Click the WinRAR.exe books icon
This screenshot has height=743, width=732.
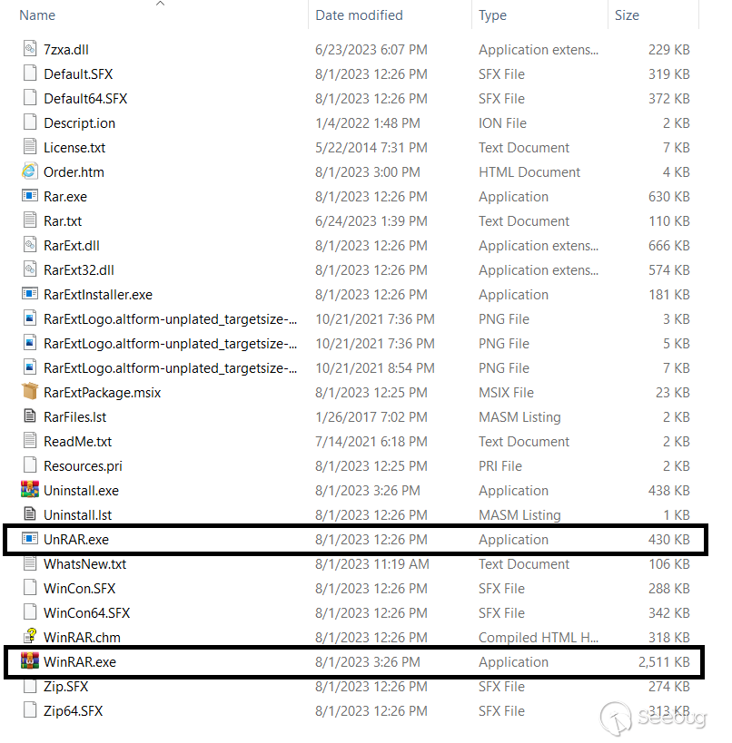tap(29, 661)
